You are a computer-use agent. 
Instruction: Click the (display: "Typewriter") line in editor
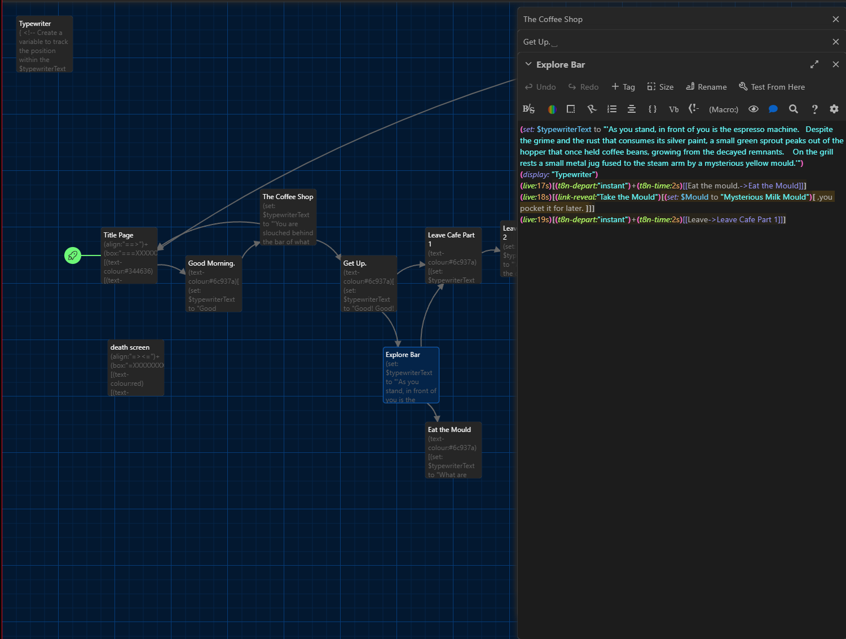(559, 174)
